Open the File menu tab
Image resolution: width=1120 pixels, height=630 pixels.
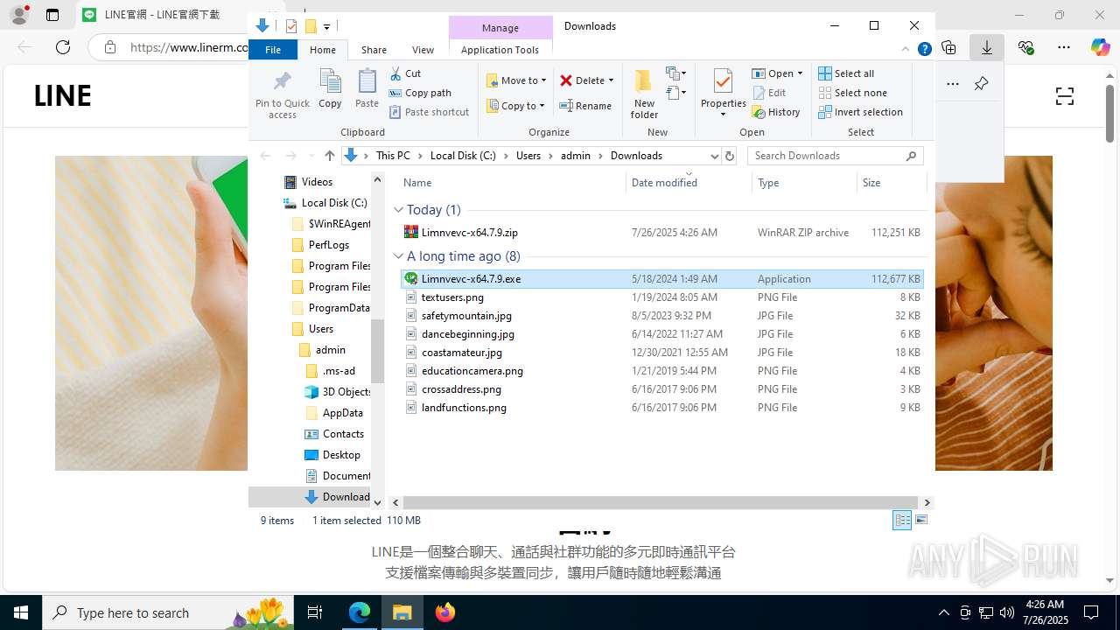click(x=273, y=50)
